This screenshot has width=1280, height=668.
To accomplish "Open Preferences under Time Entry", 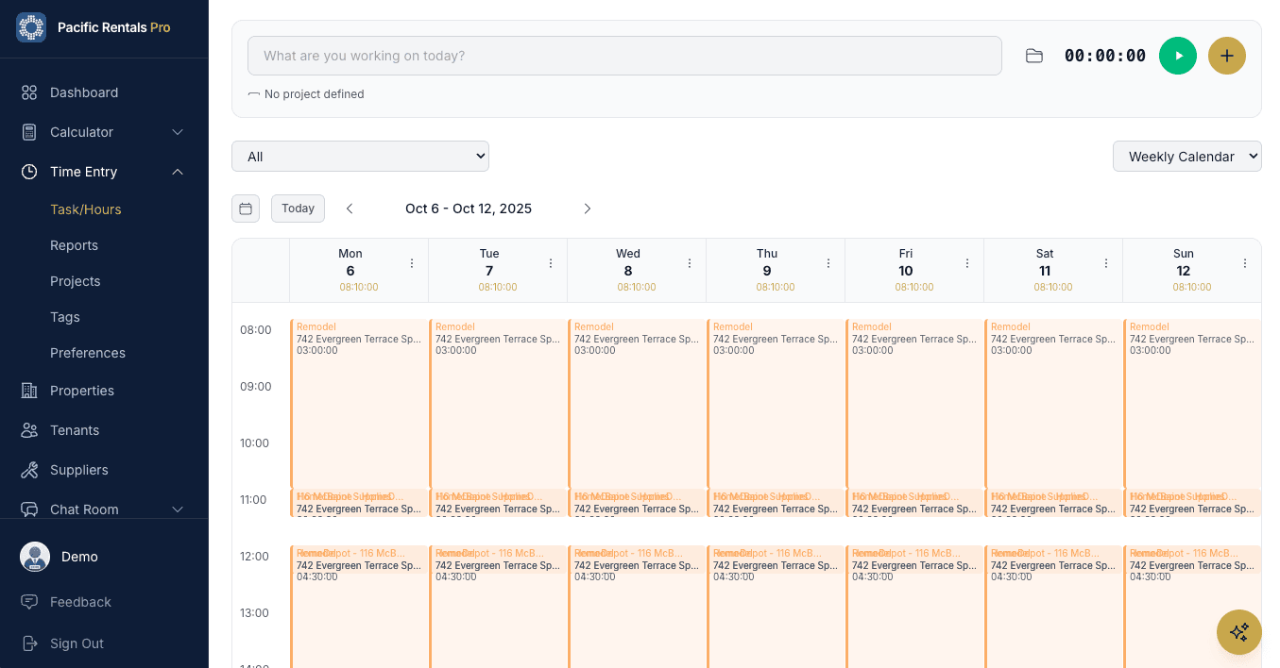I will (x=88, y=353).
